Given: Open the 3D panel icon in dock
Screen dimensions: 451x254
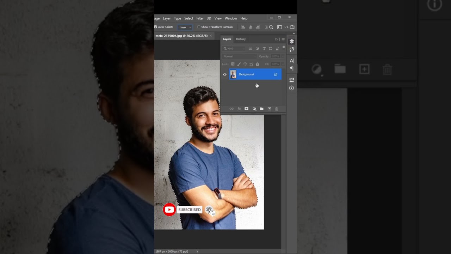Looking at the screenshot, I should pos(291,80).
